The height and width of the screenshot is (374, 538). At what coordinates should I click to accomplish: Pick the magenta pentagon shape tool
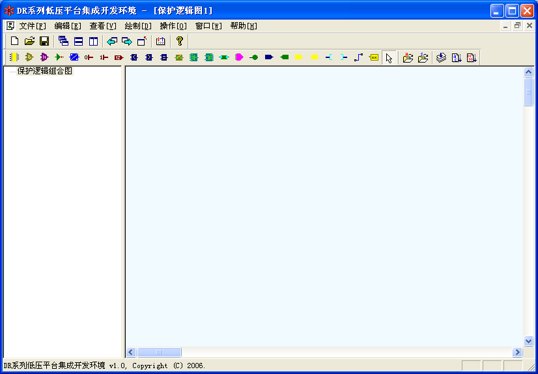(x=239, y=57)
